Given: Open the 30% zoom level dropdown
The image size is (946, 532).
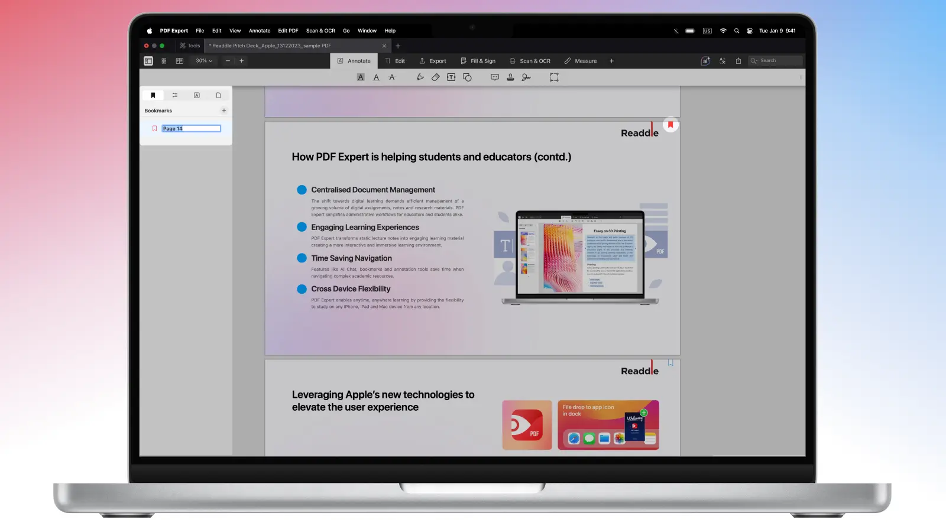Looking at the screenshot, I should pyautogui.click(x=204, y=61).
